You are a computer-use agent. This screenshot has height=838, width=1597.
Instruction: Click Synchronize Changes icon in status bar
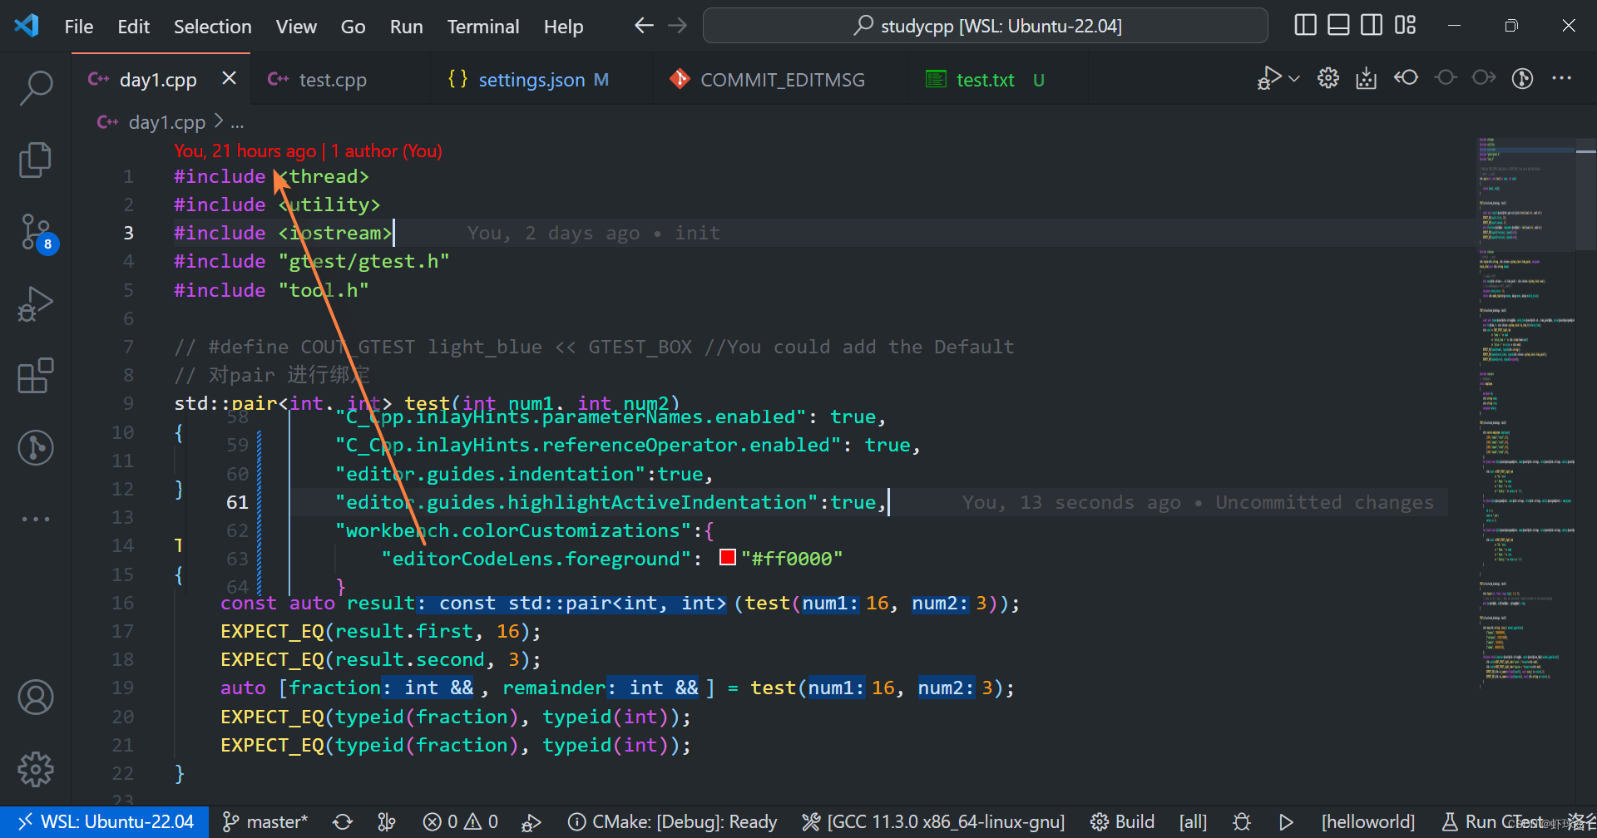coord(343,821)
